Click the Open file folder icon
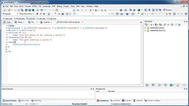189x106 pixels. coord(9,10)
